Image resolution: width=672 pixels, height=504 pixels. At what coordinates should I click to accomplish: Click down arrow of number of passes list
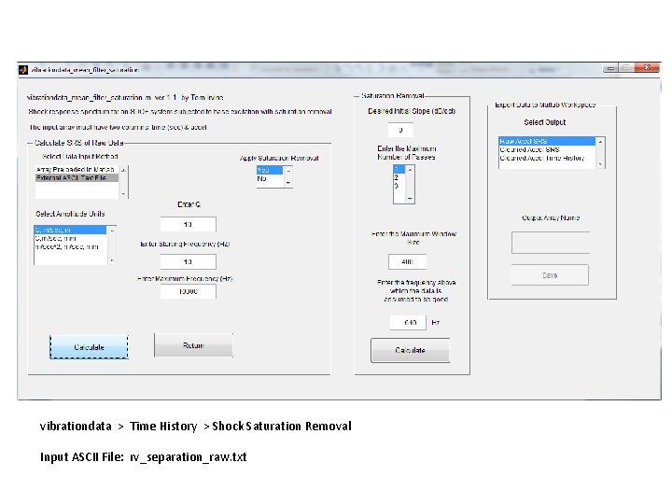(x=410, y=199)
